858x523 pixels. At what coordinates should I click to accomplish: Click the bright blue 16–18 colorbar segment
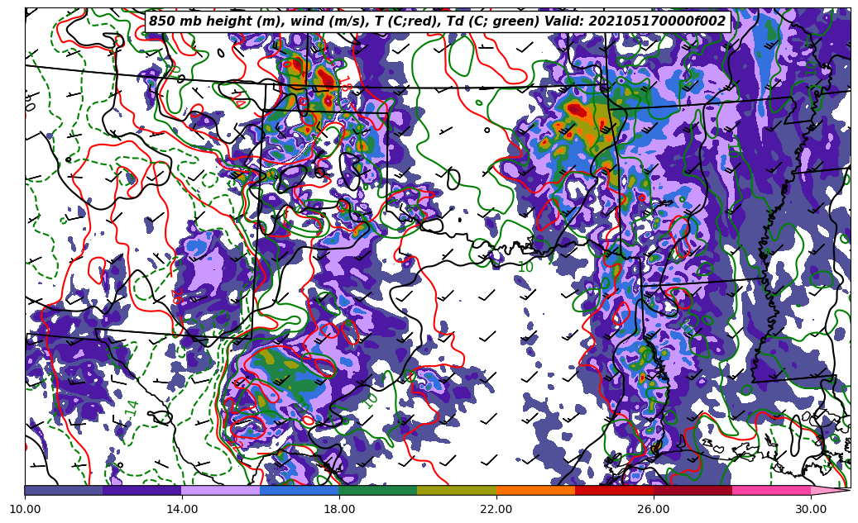coord(300,490)
